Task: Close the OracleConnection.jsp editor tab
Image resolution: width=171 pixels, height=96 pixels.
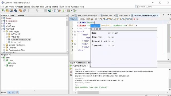Action: pos(158,15)
